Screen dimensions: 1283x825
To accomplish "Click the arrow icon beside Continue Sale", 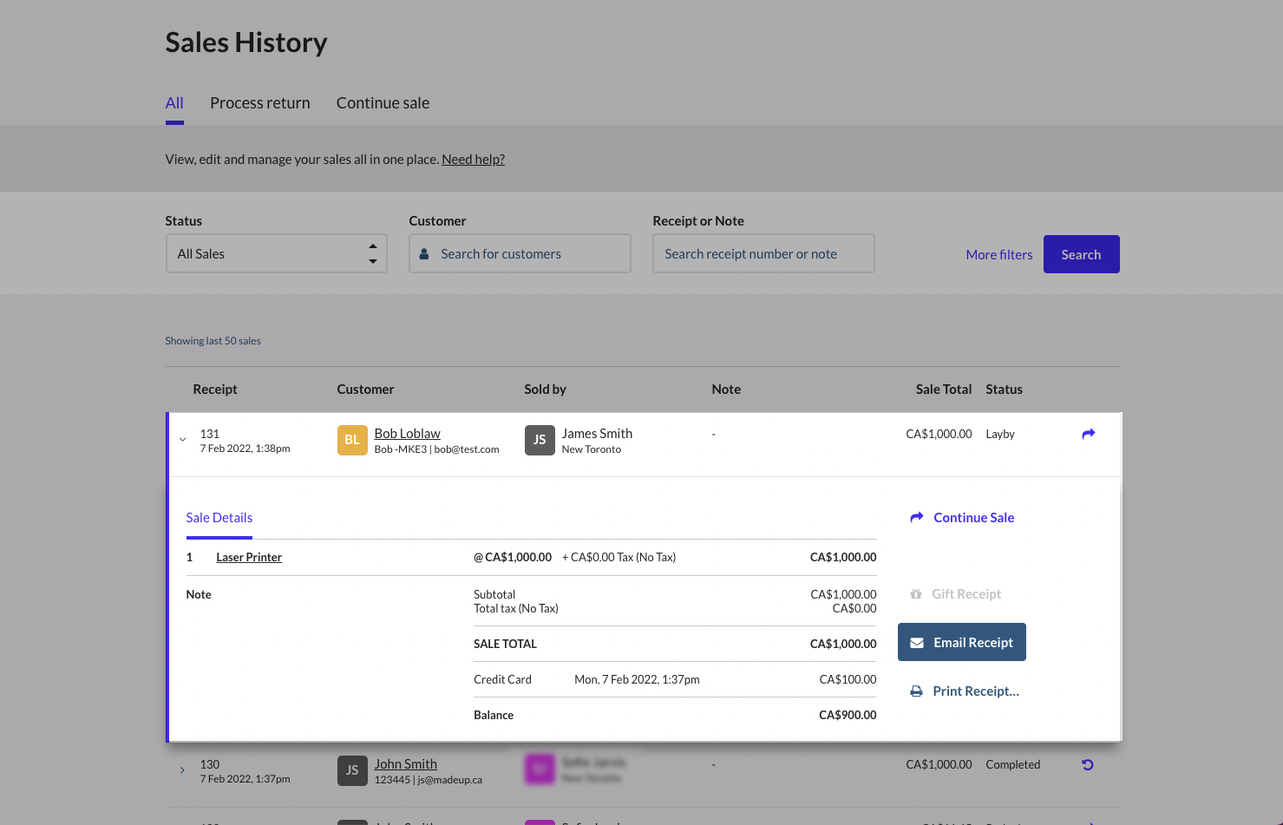I will (x=917, y=518).
